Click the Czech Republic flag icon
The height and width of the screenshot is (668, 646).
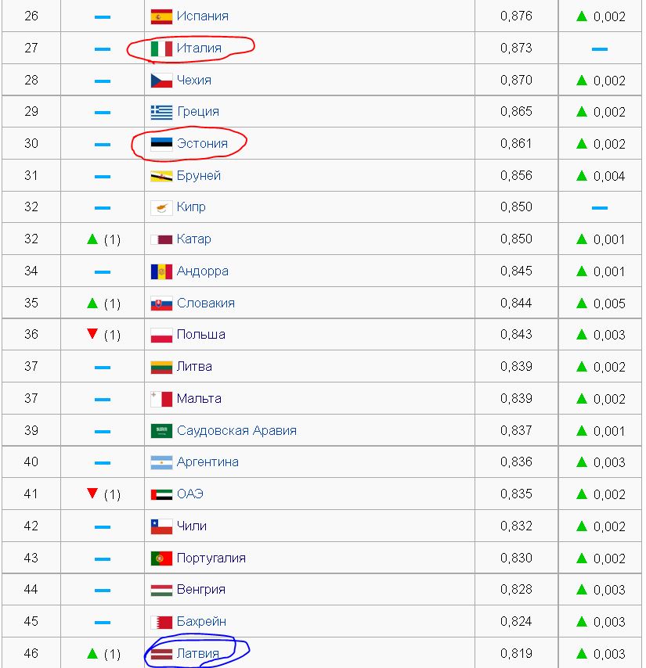pos(161,81)
